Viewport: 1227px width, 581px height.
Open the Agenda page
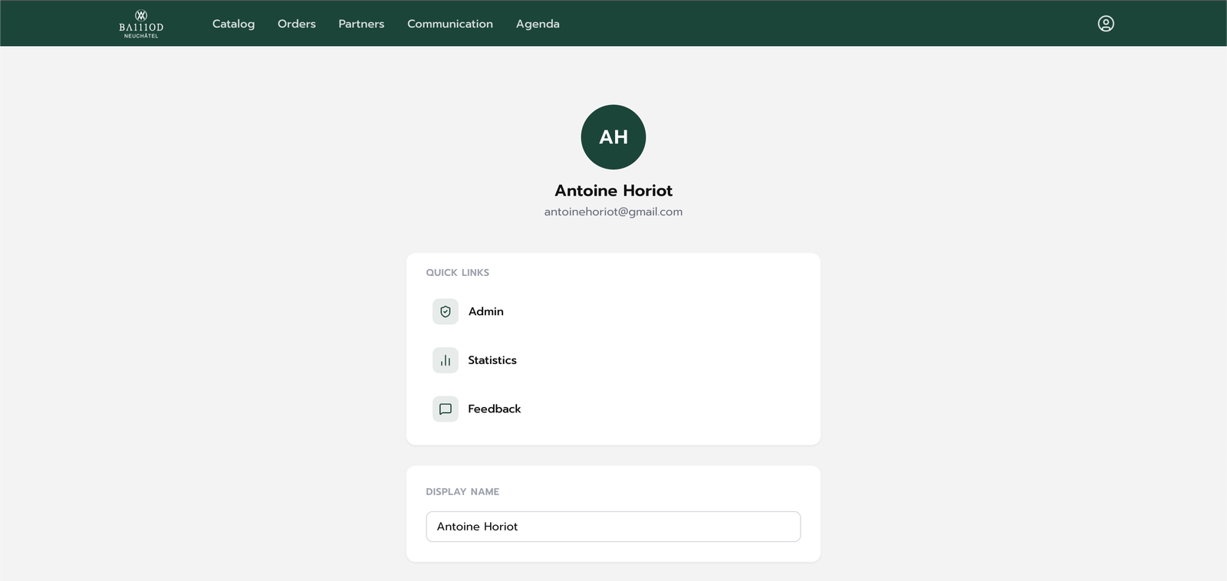[538, 24]
